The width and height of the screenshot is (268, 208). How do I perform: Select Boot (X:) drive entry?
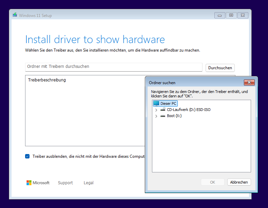[174, 116]
